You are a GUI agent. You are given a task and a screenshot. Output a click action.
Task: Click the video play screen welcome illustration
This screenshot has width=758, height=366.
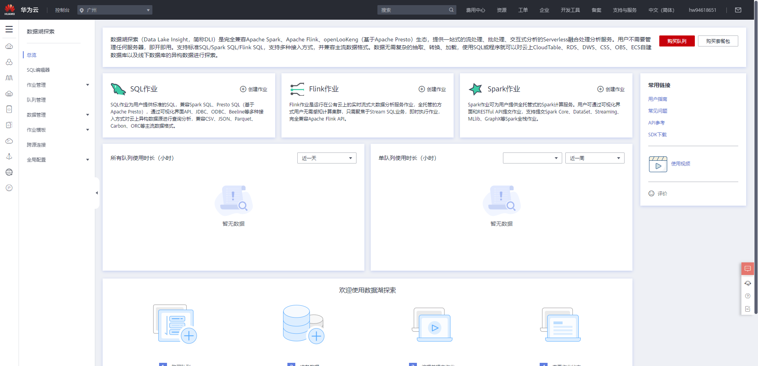(x=432, y=325)
